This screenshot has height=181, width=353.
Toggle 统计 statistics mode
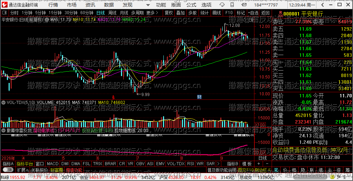[x=204, y=13]
